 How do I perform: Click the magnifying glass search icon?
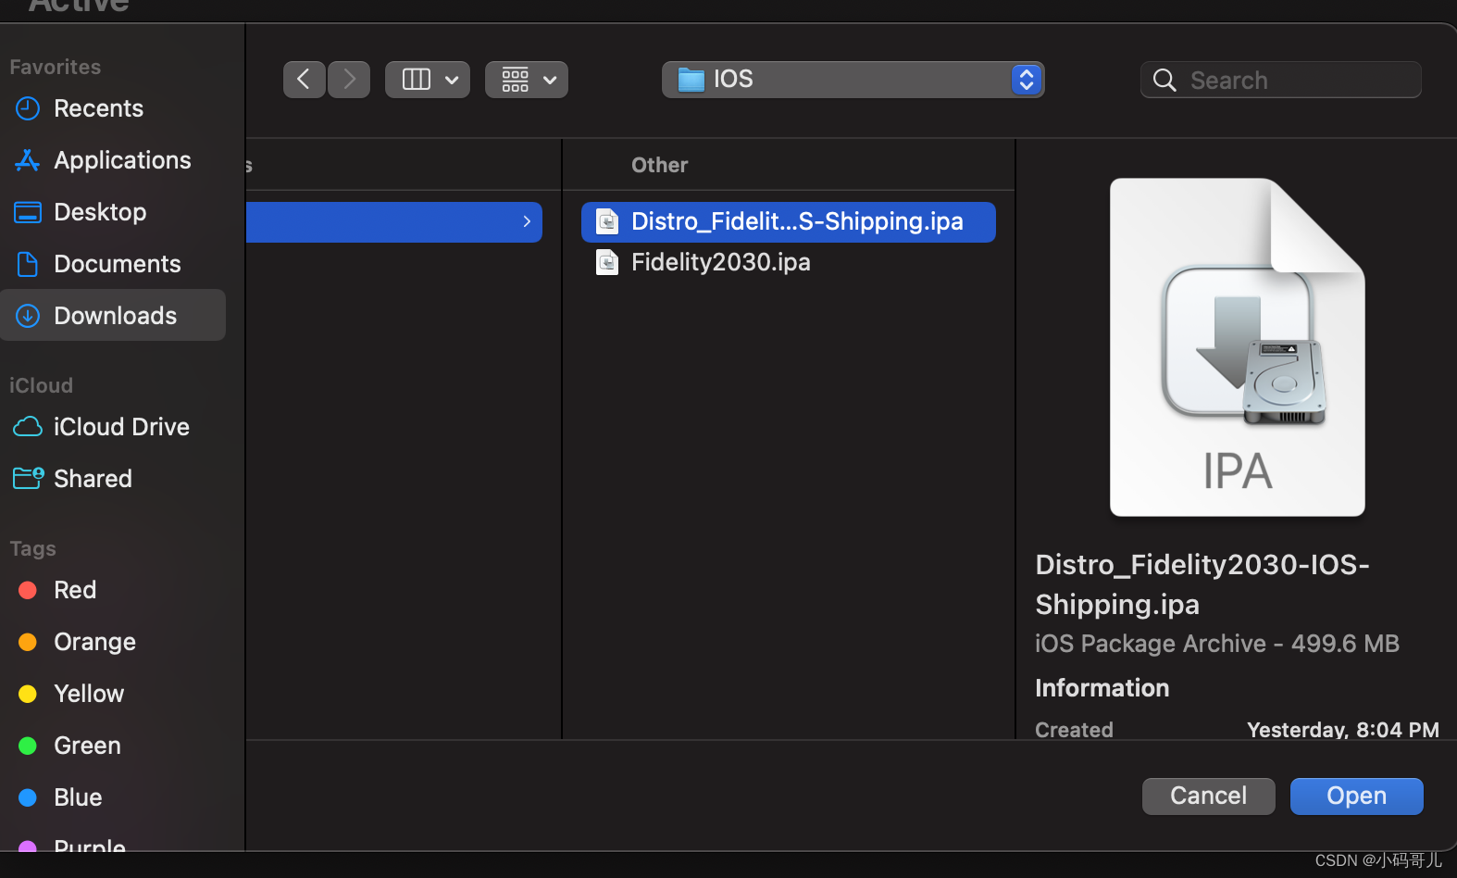1164,81
